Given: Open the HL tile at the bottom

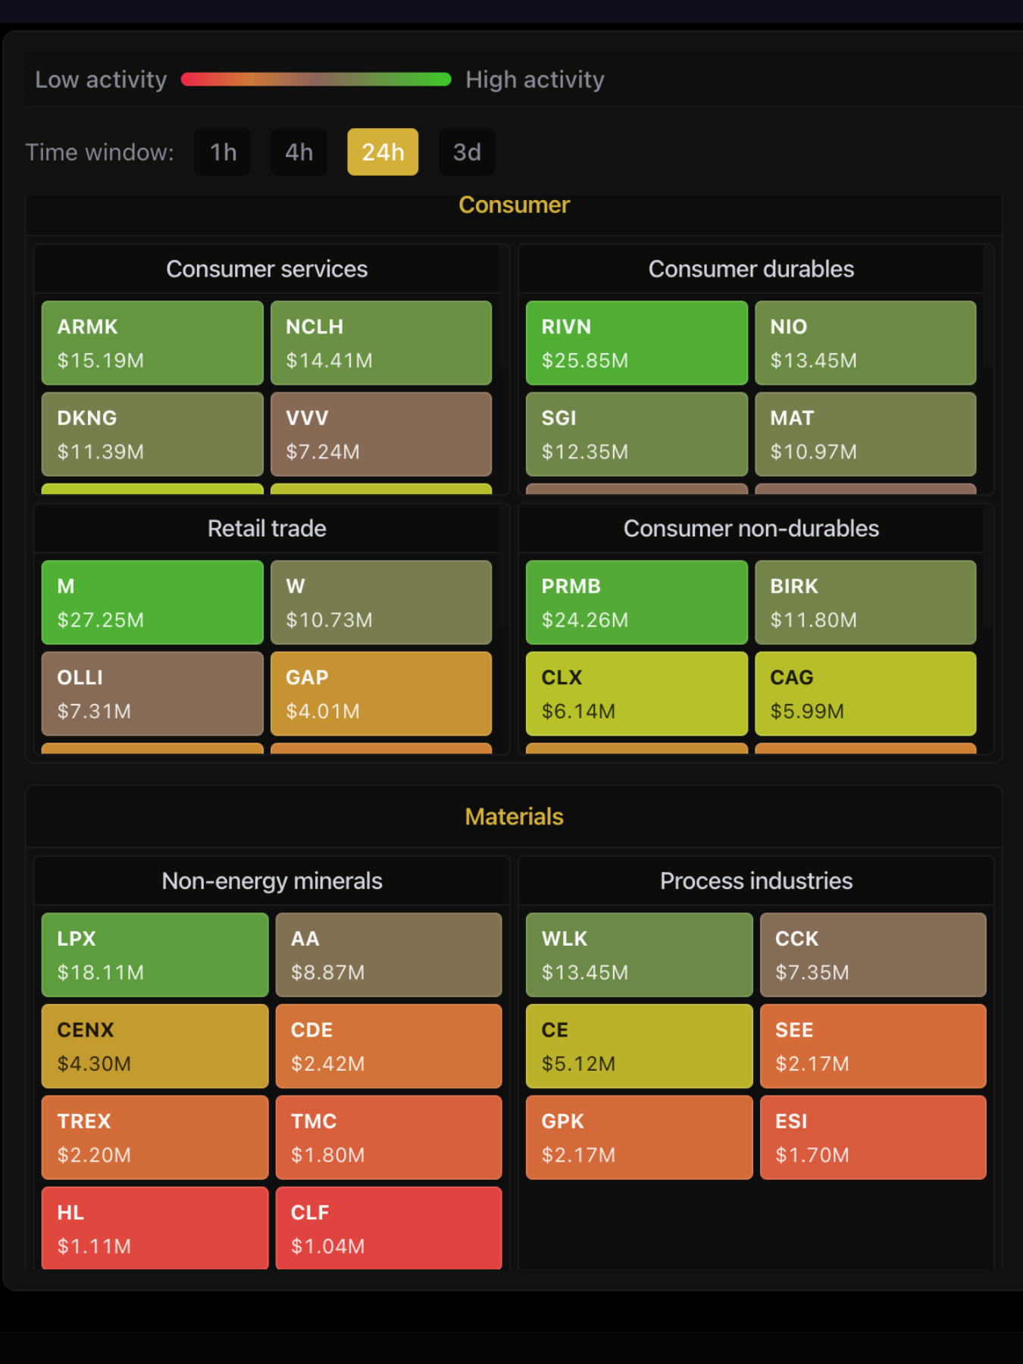Looking at the screenshot, I should 155,1228.
